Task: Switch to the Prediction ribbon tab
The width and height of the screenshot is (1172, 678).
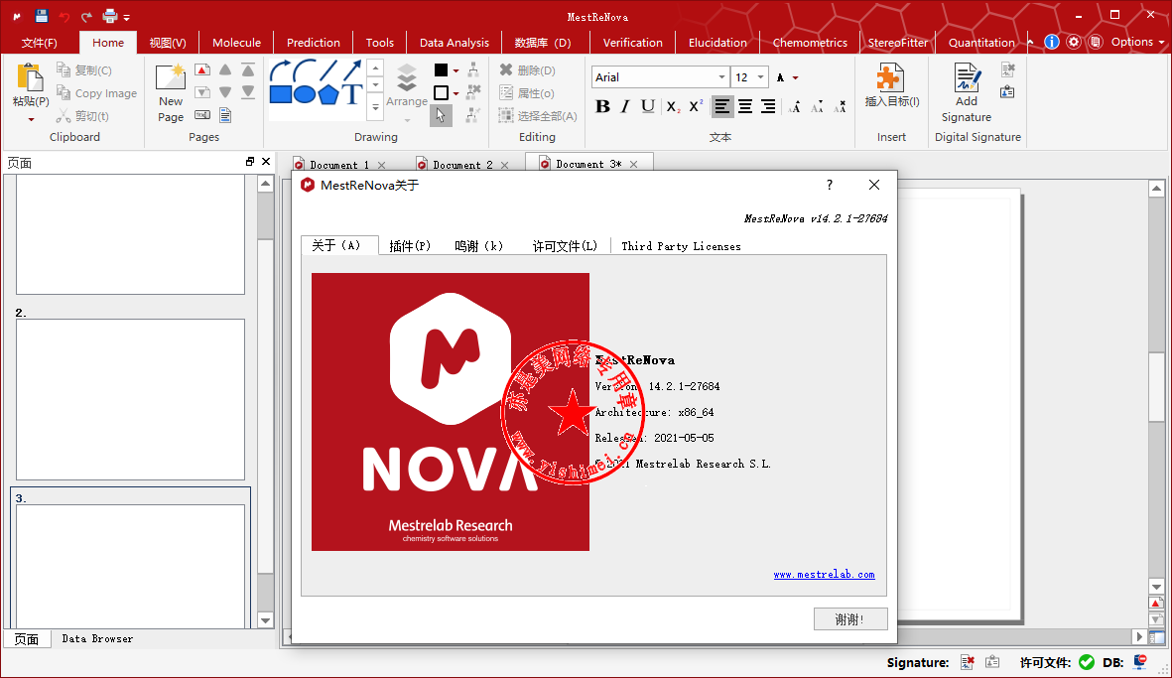Action: coord(314,43)
